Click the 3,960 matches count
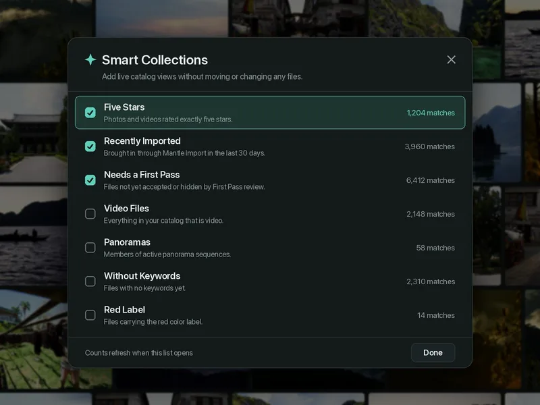Viewport: 540px width, 405px height. point(430,146)
